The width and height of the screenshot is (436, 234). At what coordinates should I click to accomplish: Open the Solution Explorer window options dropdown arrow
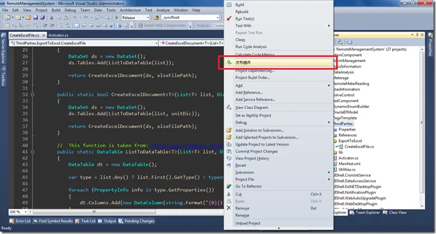[x=412, y=35]
